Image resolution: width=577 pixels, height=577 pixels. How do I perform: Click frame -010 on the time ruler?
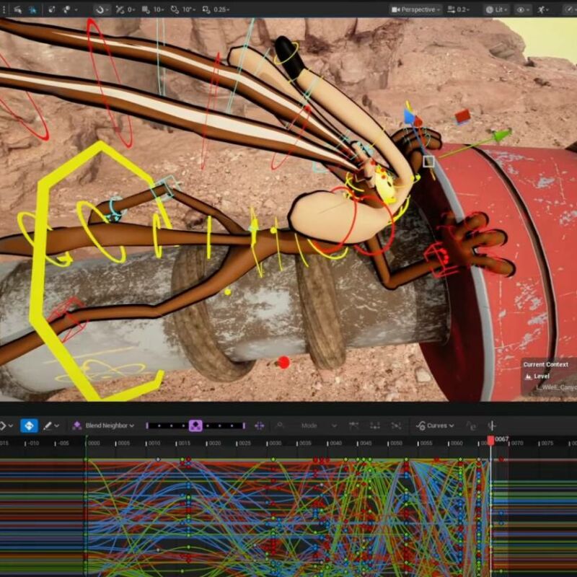pos(33,444)
